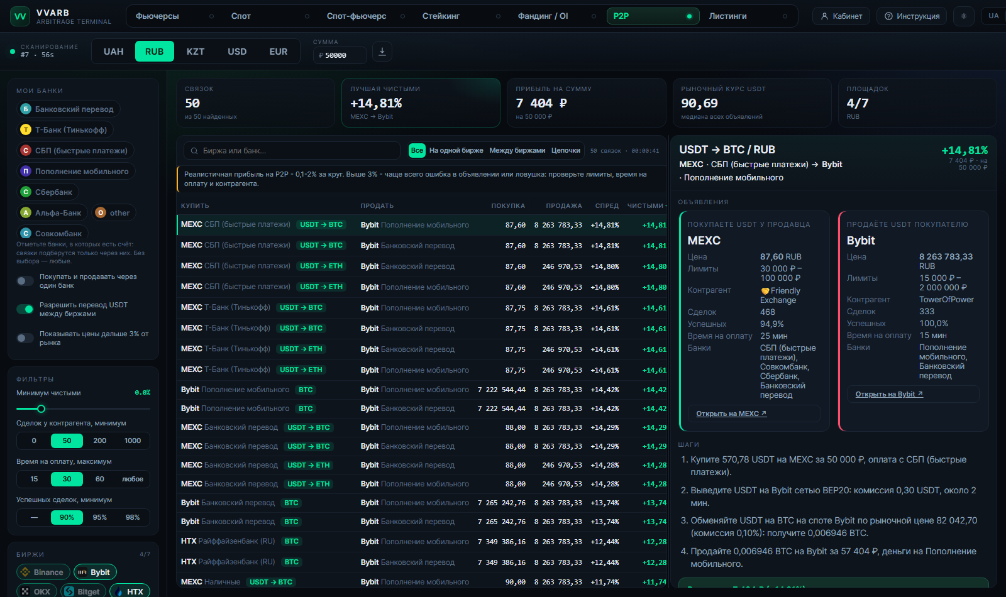This screenshot has width=1006, height=597.
Task: Select the OKX exchange chip
Action: [36, 591]
